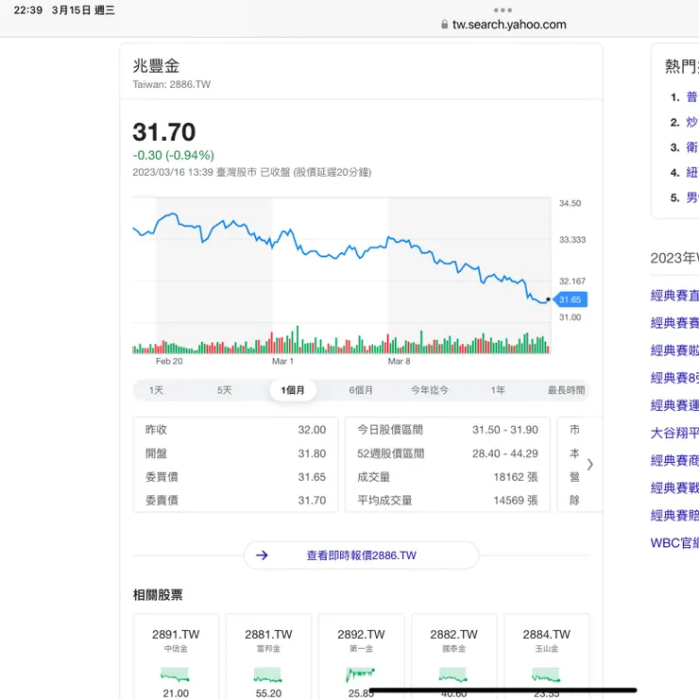Image resolution: width=699 pixels, height=699 pixels.
Task: Switch chart to 最長時間 range
Action: click(566, 390)
